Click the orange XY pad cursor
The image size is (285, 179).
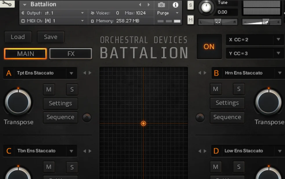coord(143,123)
